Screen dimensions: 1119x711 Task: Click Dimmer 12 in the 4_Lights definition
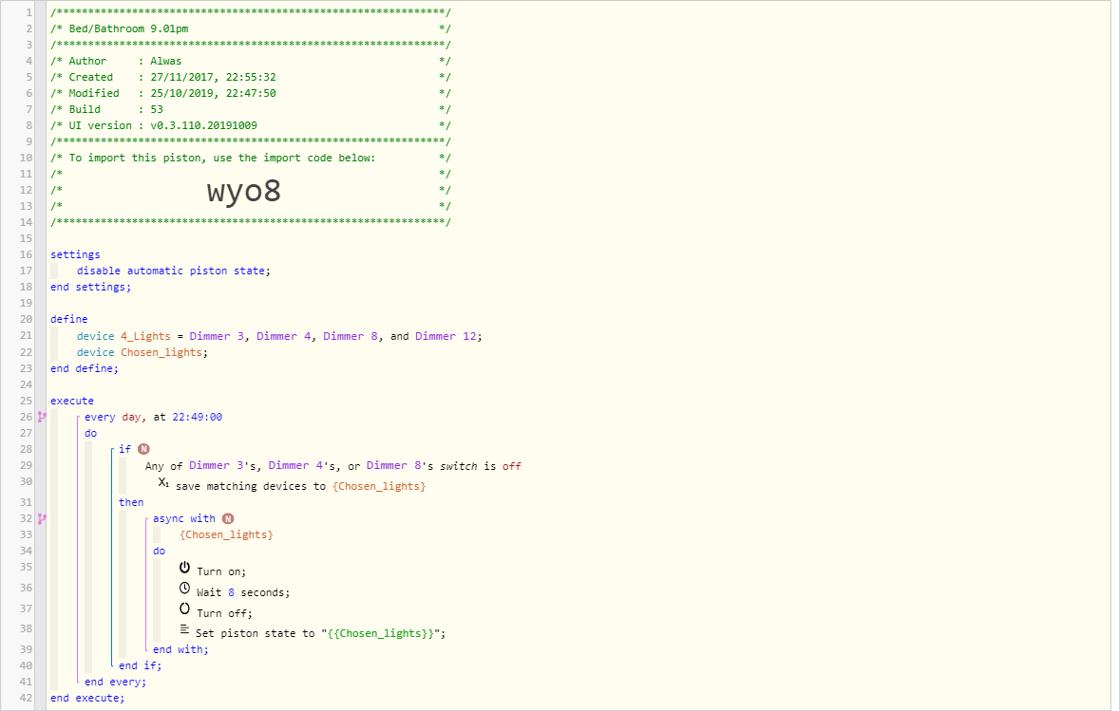pyautogui.click(x=447, y=336)
